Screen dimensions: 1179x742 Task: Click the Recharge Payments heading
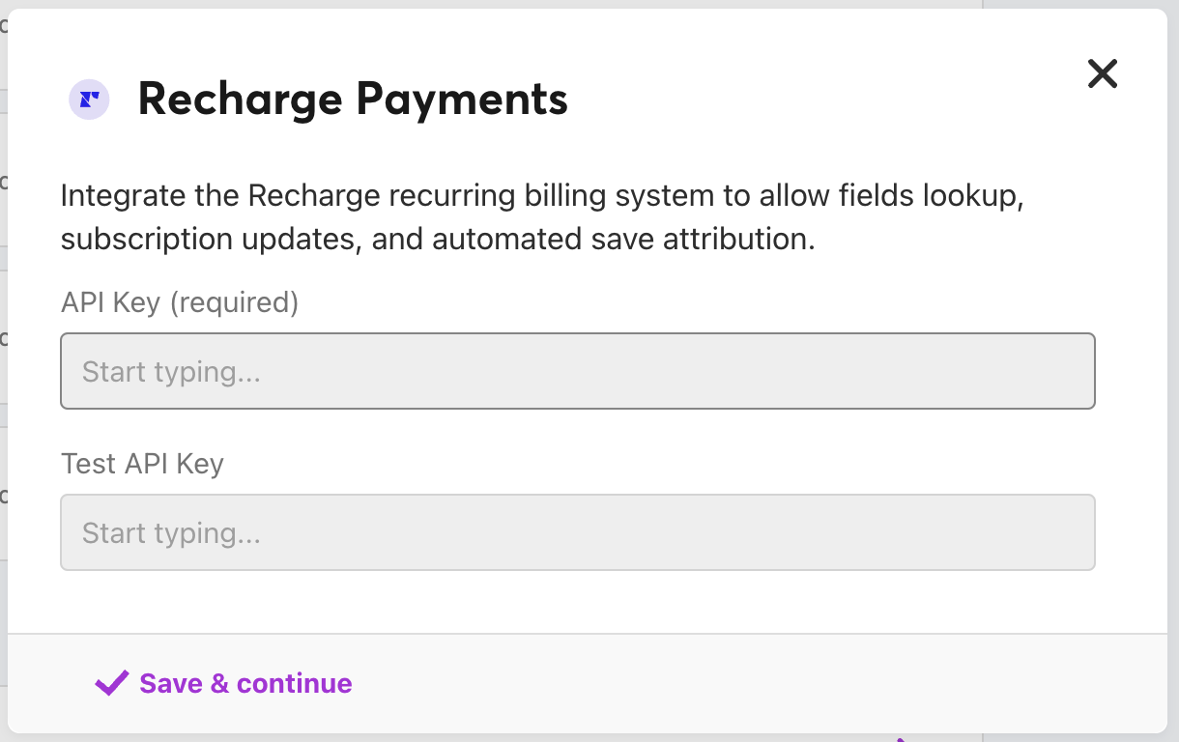(353, 100)
